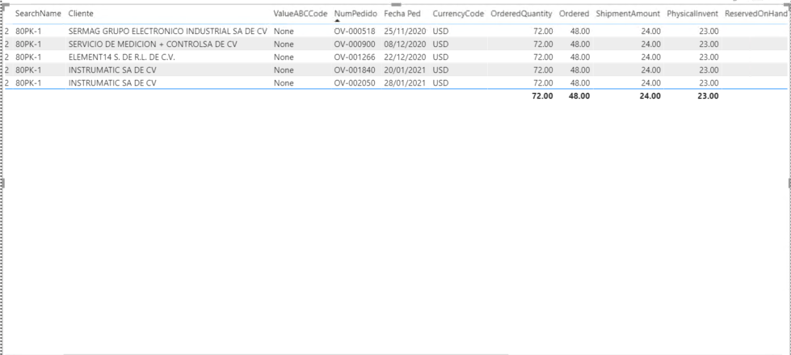Sort by the Fecha Ped column header
791x355 pixels.
[402, 14]
